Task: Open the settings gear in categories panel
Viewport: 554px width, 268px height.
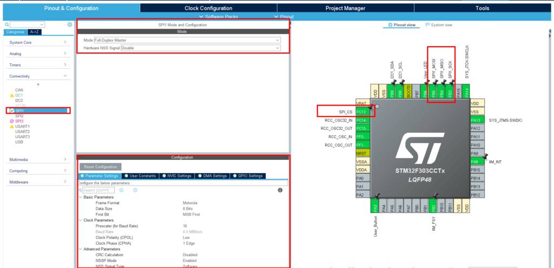Action: click(70, 25)
